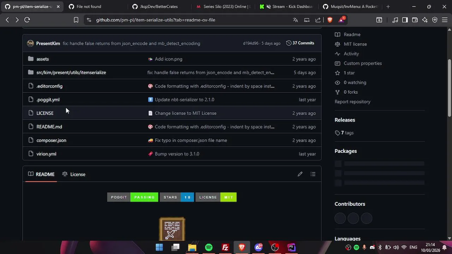Click the share page icon
The width and height of the screenshot is (452, 254).
pyautogui.click(x=318, y=20)
